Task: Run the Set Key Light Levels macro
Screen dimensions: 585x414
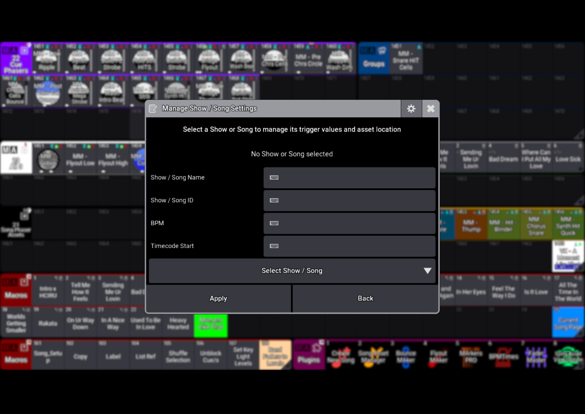Action: (x=243, y=355)
